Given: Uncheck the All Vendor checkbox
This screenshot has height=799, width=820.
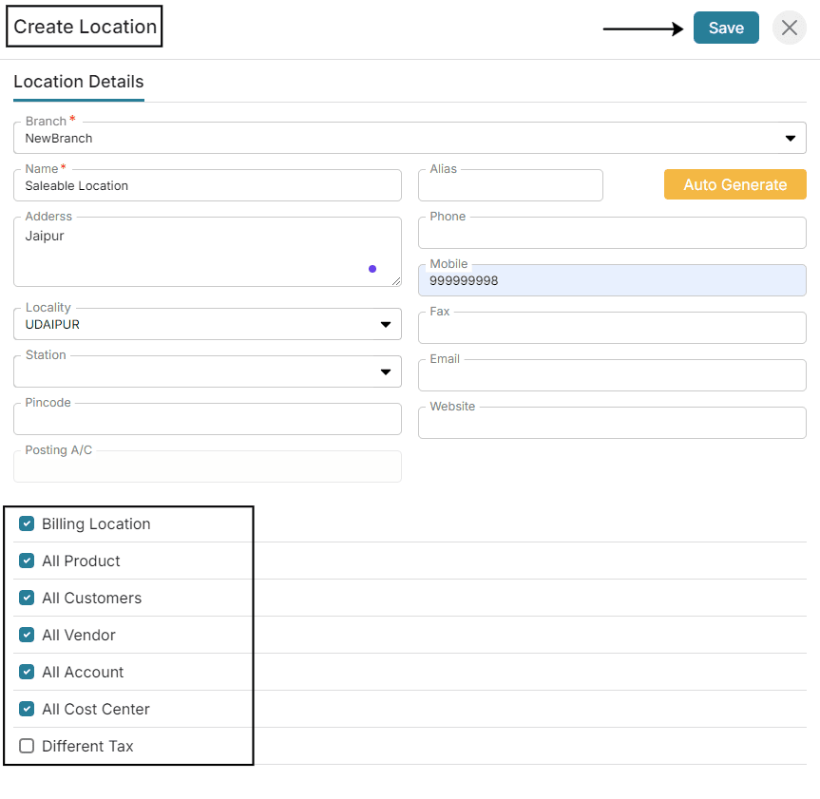Looking at the screenshot, I should (27, 635).
